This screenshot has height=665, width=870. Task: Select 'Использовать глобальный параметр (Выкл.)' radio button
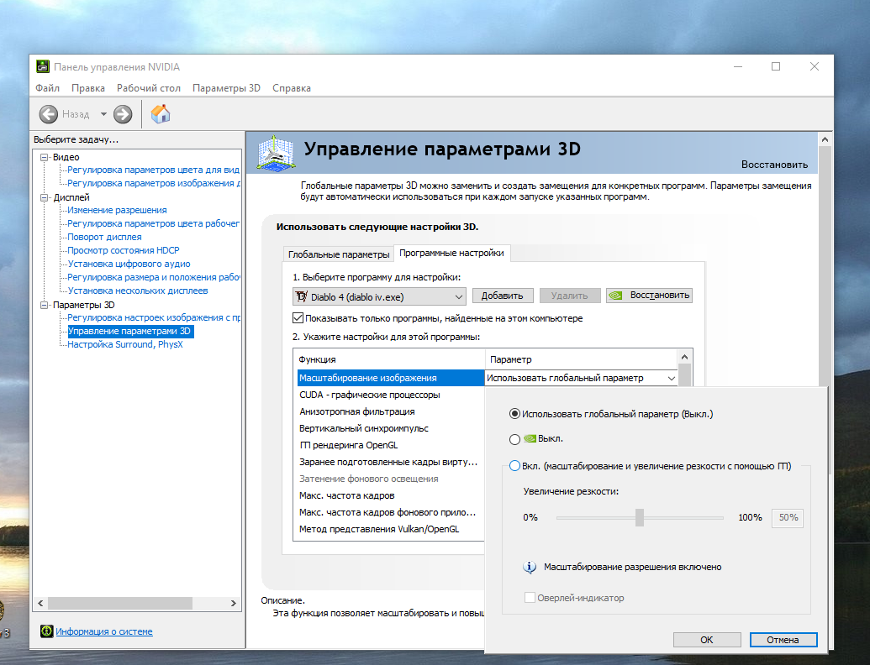click(514, 414)
